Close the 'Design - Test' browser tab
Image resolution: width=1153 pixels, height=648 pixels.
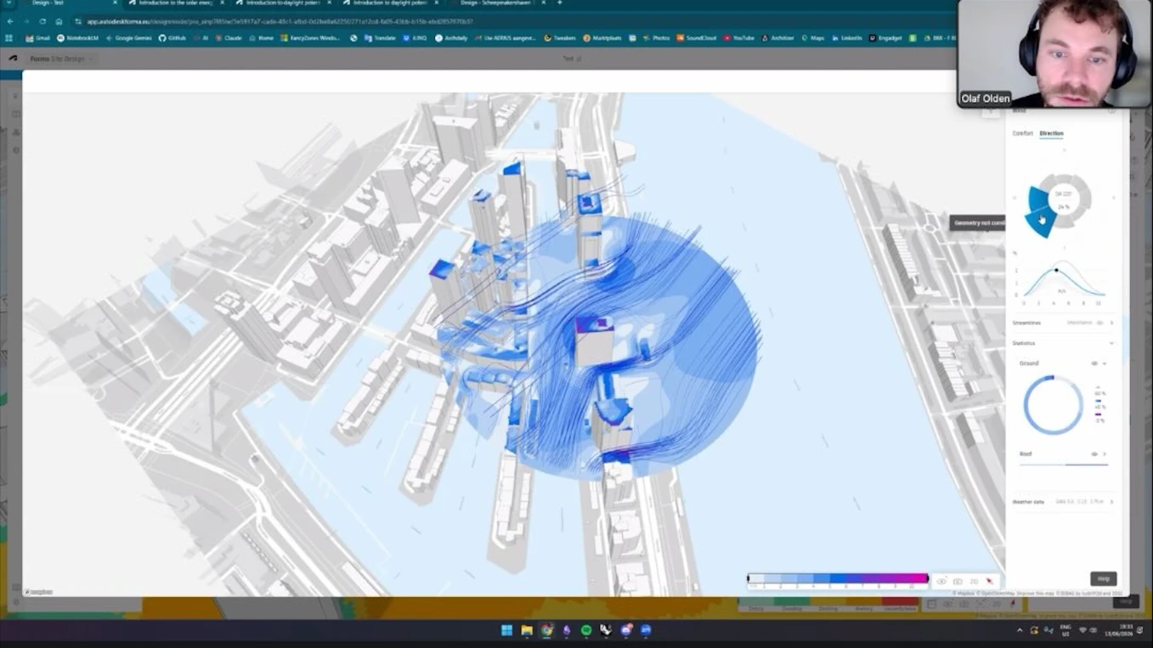[x=115, y=3]
